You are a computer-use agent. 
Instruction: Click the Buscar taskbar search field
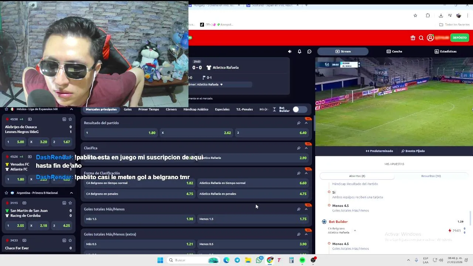pos(194,260)
